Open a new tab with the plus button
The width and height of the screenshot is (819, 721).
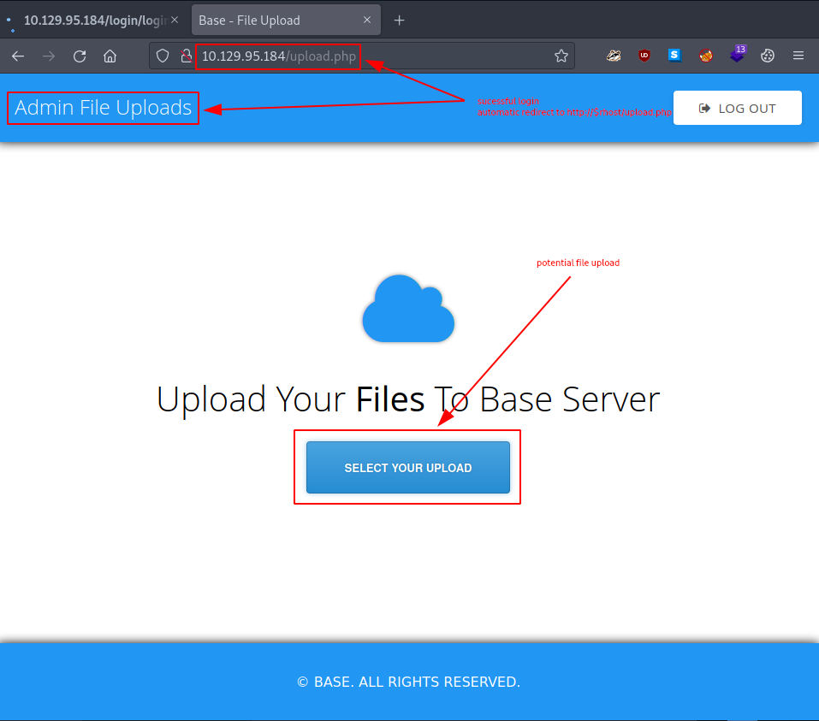399,20
